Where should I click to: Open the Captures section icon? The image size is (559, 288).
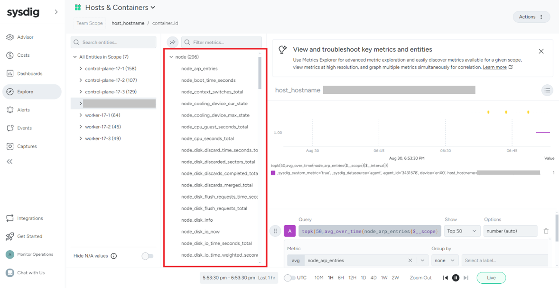tap(10, 147)
